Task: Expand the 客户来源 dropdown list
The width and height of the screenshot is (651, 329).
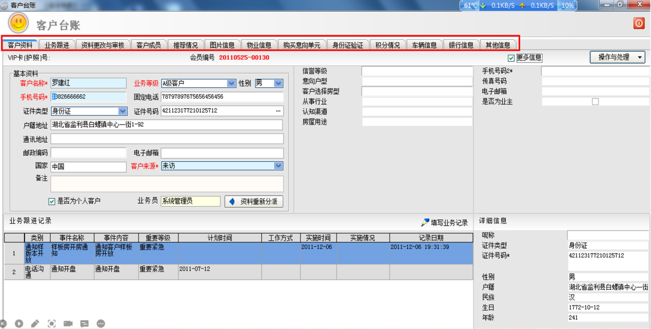Action: click(278, 166)
